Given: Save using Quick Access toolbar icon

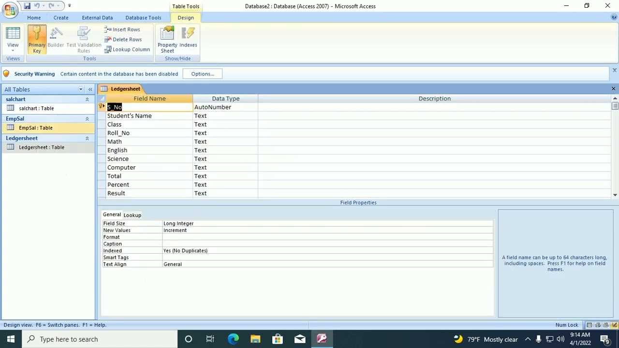Looking at the screenshot, I should click(x=27, y=6).
